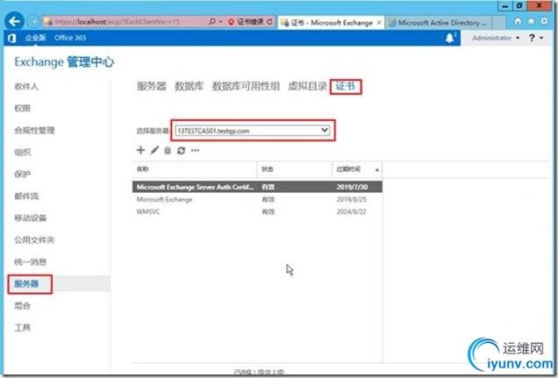
Task: View the certificate error warning icon
Action: tap(231, 22)
